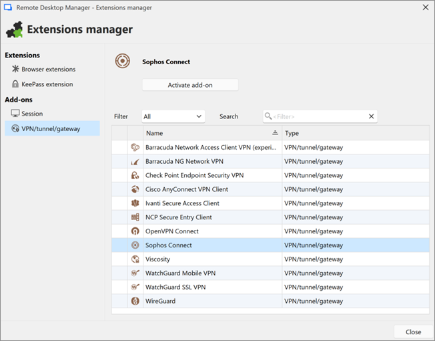Image resolution: width=435 pixels, height=341 pixels.
Task: Click row selector cell for Barracuda NG
Action: point(119,161)
